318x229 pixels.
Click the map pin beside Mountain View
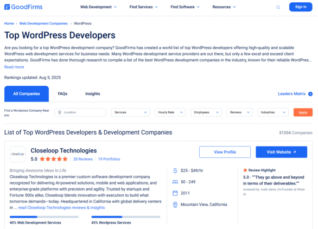pos(175,205)
